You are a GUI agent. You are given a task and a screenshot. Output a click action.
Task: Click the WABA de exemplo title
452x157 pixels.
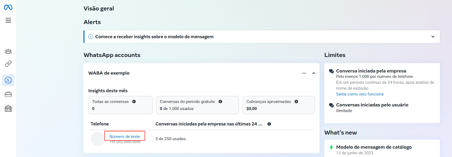(x=109, y=73)
